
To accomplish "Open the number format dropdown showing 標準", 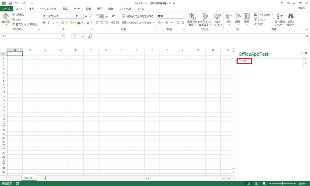I will click(183, 16).
